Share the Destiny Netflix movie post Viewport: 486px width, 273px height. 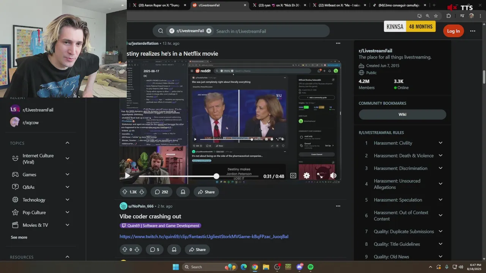206,192
